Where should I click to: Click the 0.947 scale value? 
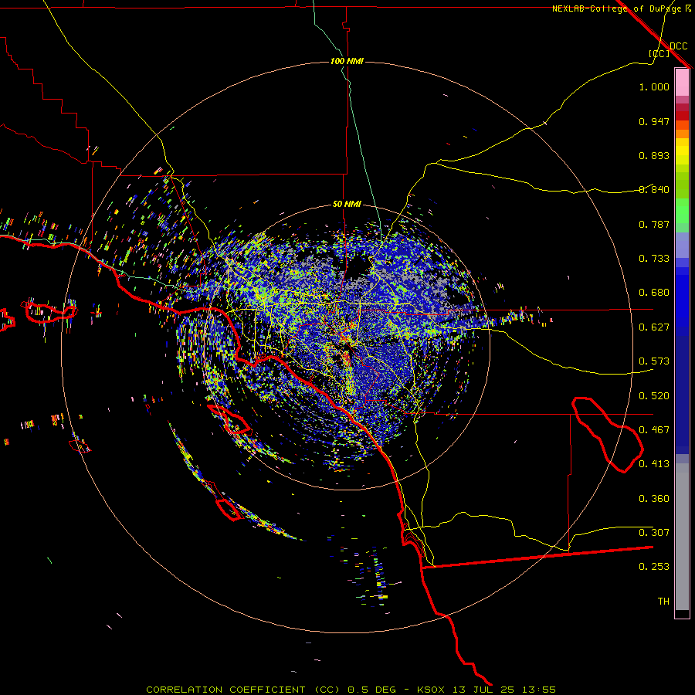point(654,121)
